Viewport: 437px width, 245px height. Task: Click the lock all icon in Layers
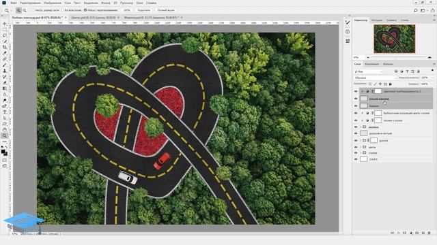pyautogui.click(x=390, y=84)
